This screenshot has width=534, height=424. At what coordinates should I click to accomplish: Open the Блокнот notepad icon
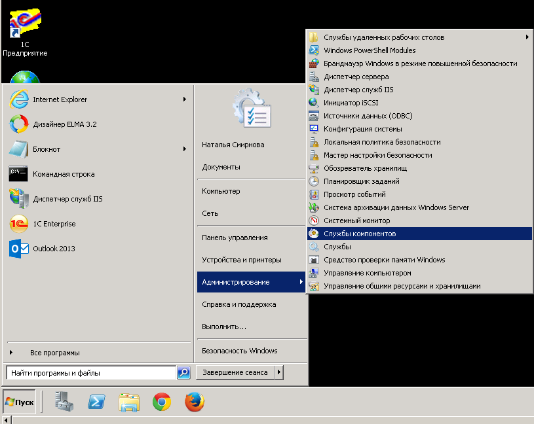18,149
